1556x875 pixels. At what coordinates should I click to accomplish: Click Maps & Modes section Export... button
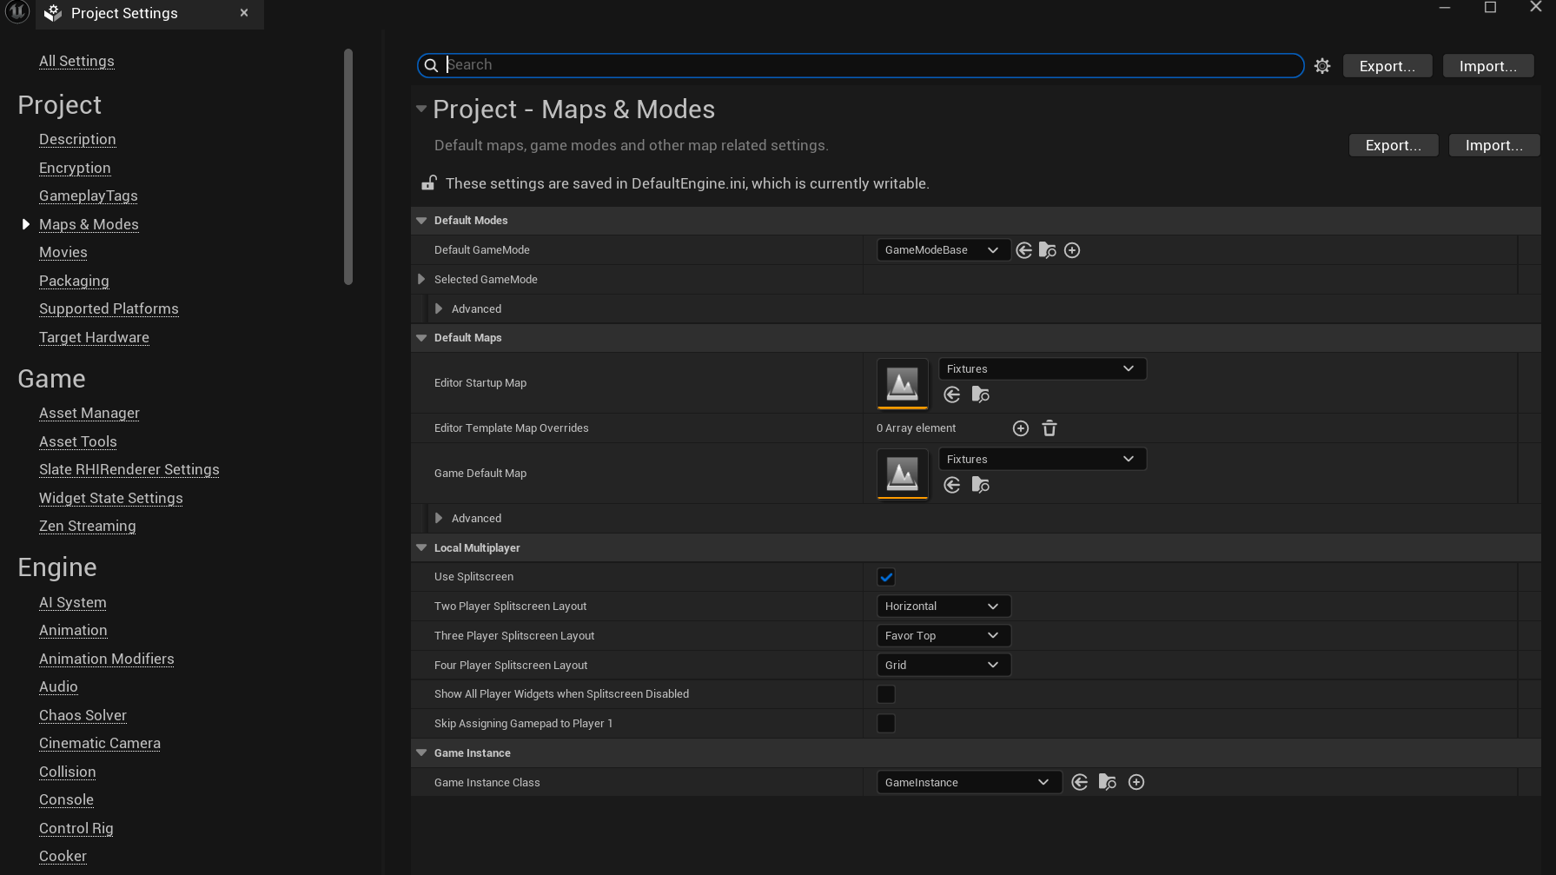tap(1394, 145)
